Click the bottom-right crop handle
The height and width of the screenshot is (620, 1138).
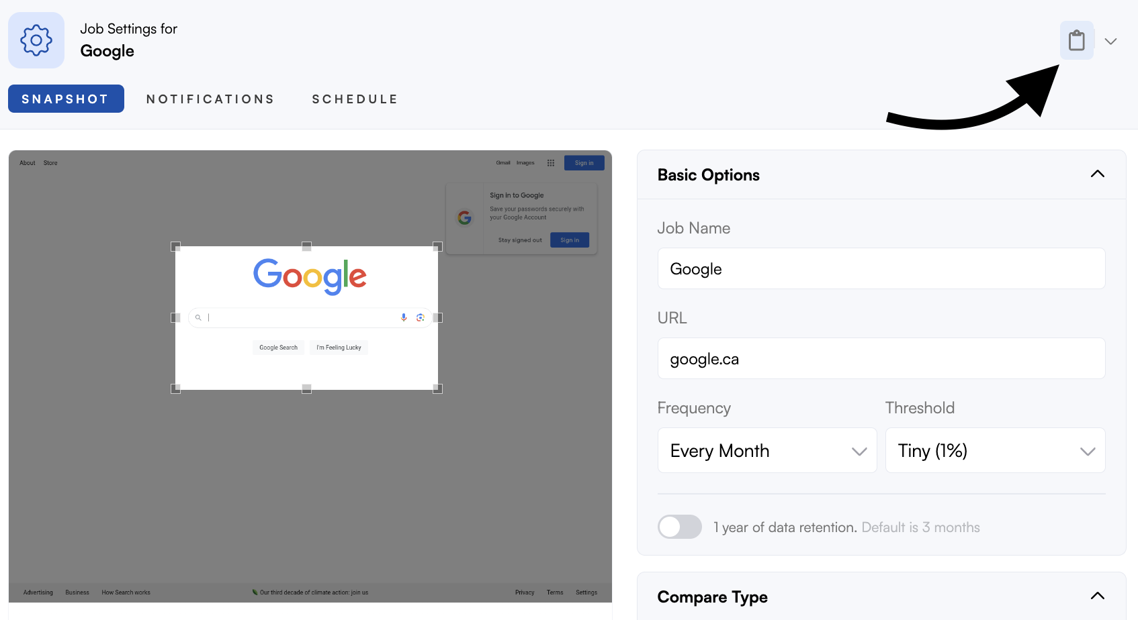438,389
